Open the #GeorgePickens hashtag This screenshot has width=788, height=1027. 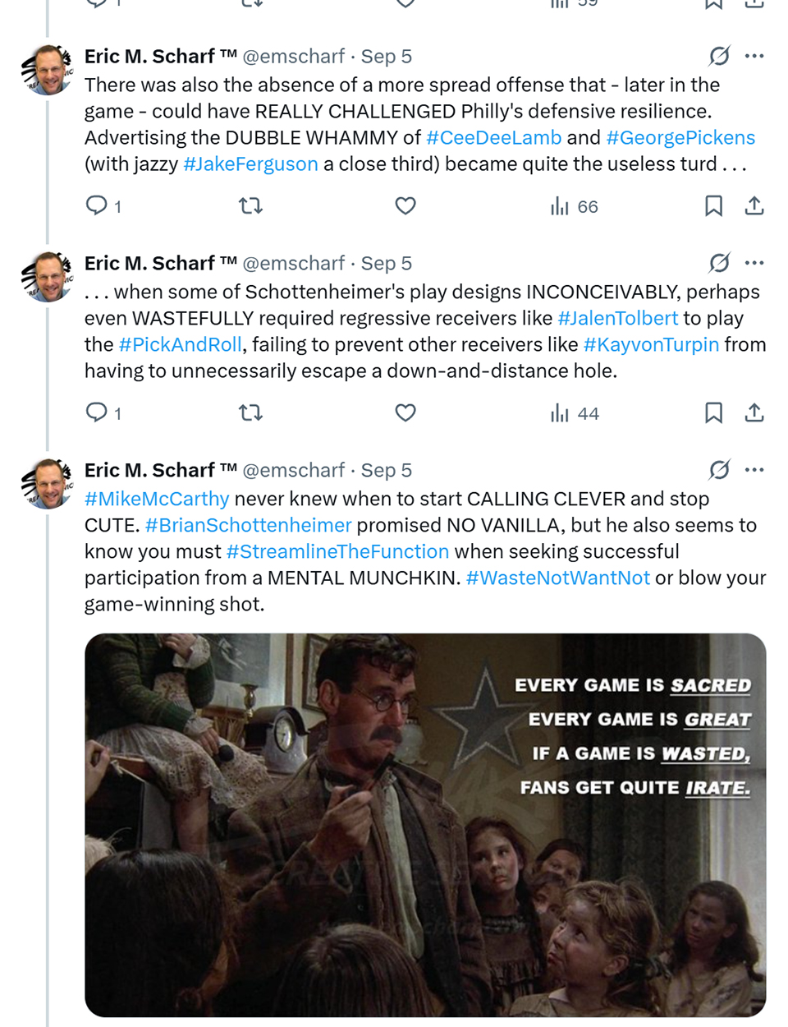click(x=680, y=137)
